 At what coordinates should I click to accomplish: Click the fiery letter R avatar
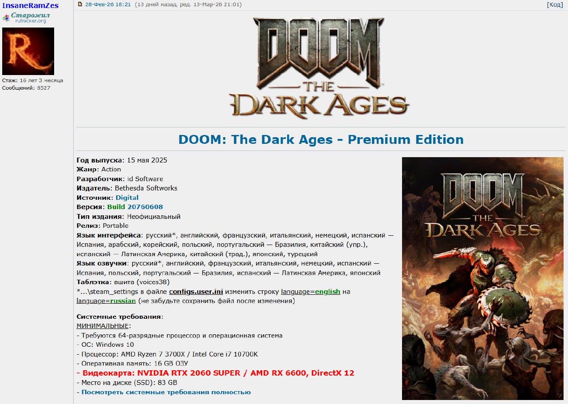point(28,51)
